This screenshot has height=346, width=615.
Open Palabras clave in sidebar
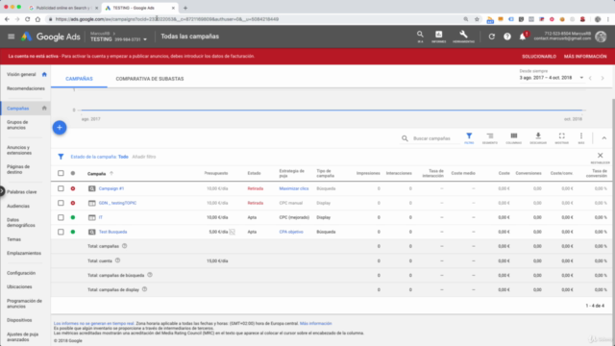(21, 192)
